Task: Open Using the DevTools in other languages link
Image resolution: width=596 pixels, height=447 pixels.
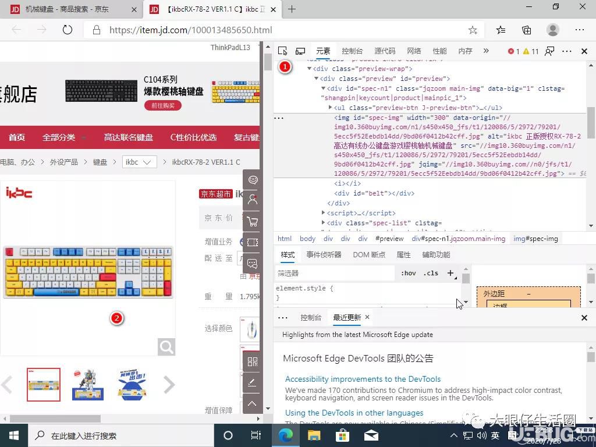Action: coord(354,413)
